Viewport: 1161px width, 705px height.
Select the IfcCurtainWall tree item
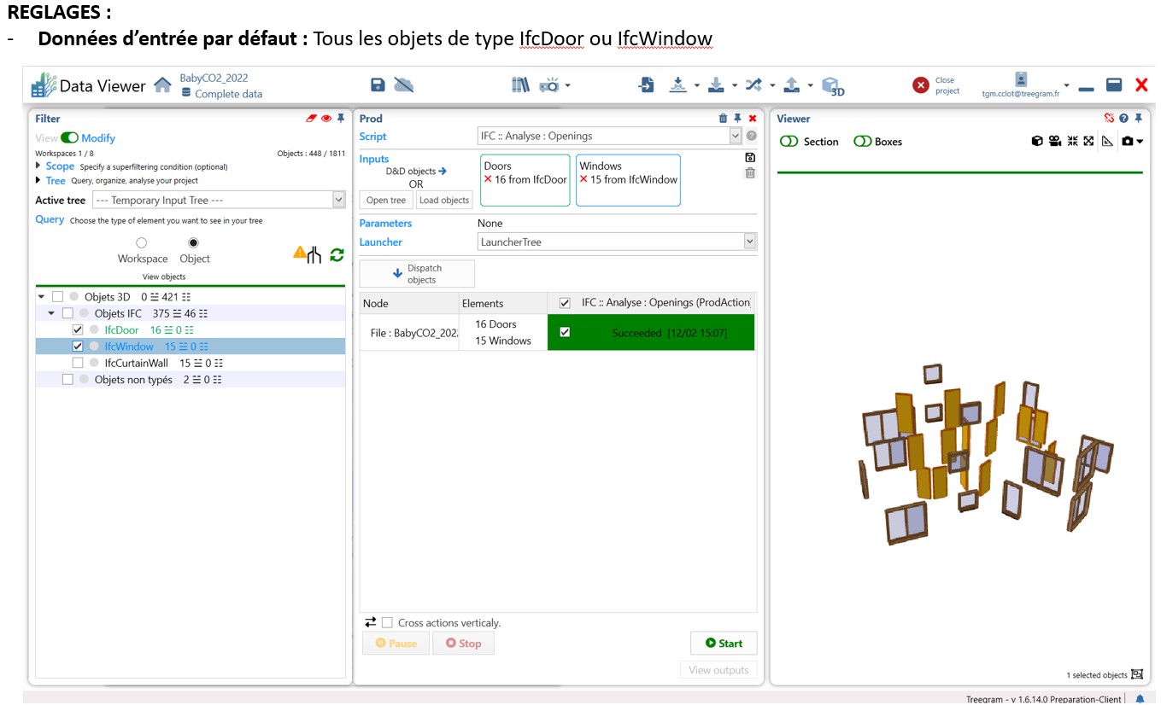pos(136,363)
